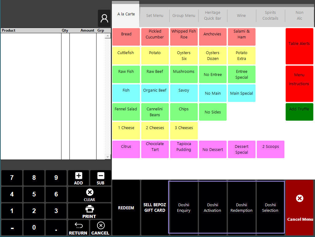Select the Set Menu tab
The height and width of the screenshot is (237, 315).
point(155,16)
